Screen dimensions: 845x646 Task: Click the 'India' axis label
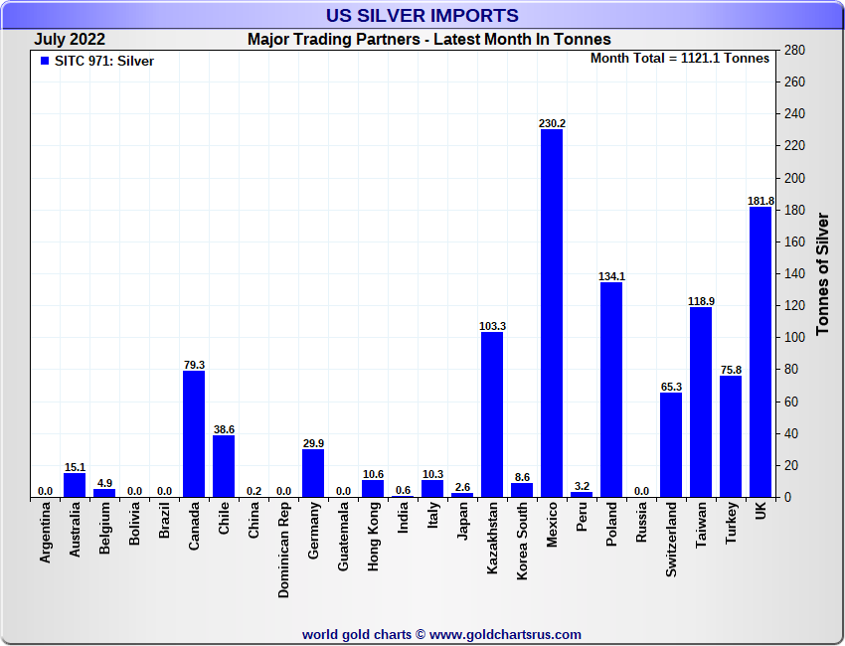[403, 518]
